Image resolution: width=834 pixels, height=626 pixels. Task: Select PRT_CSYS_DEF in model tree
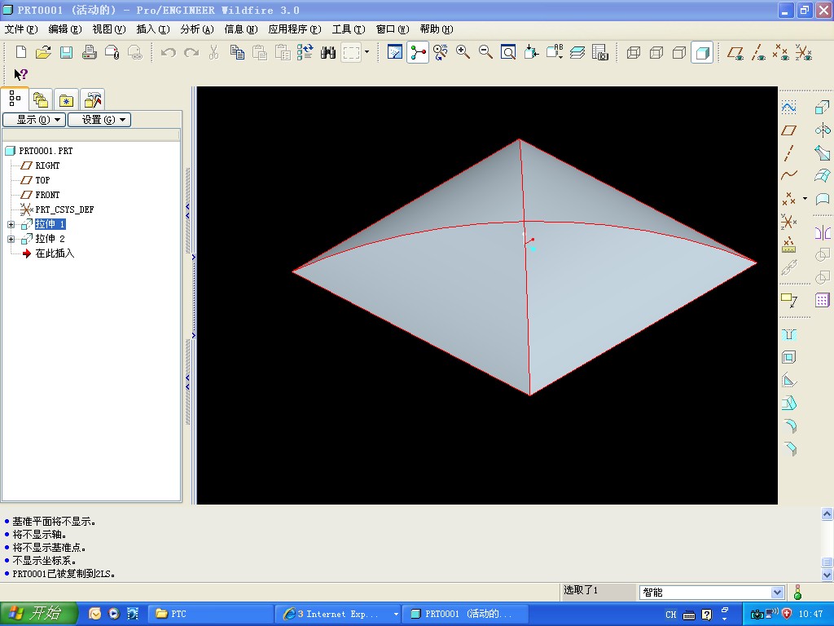64,209
